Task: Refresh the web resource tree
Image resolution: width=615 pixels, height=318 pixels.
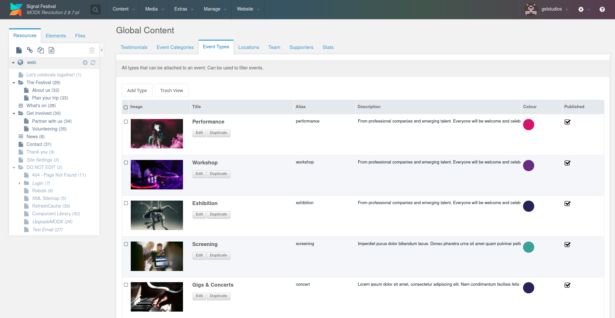Action: (93, 63)
